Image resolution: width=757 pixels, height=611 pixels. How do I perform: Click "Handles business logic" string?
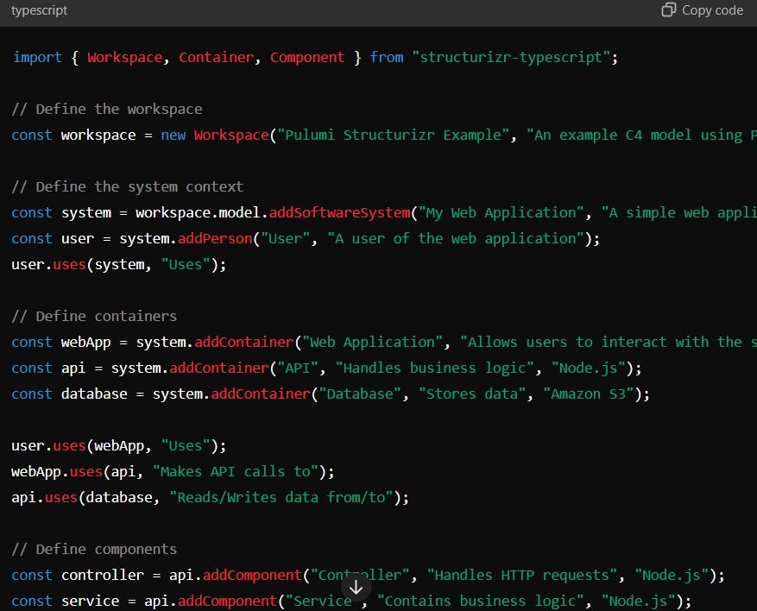(x=434, y=368)
